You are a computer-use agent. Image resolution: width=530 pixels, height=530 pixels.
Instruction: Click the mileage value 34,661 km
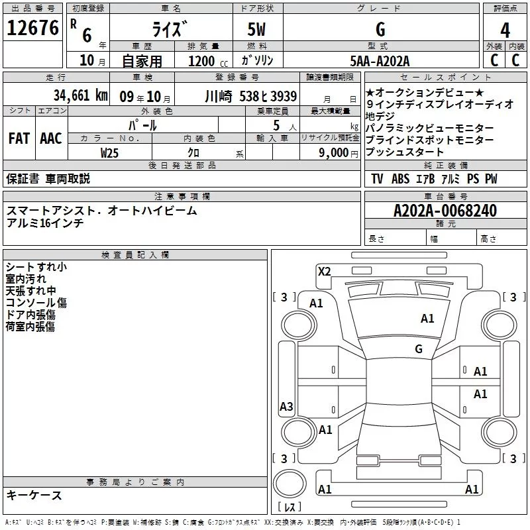click(80, 95)
